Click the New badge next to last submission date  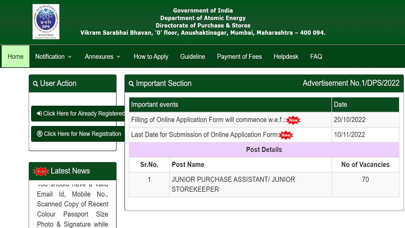coord(287,135)
